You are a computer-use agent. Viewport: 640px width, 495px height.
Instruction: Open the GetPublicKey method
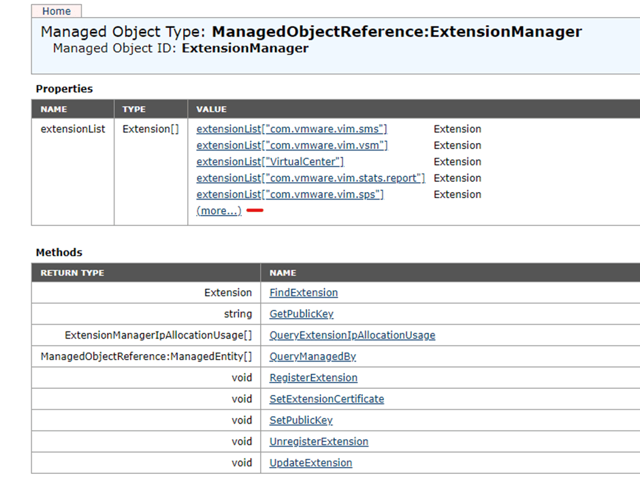[301, 314]
